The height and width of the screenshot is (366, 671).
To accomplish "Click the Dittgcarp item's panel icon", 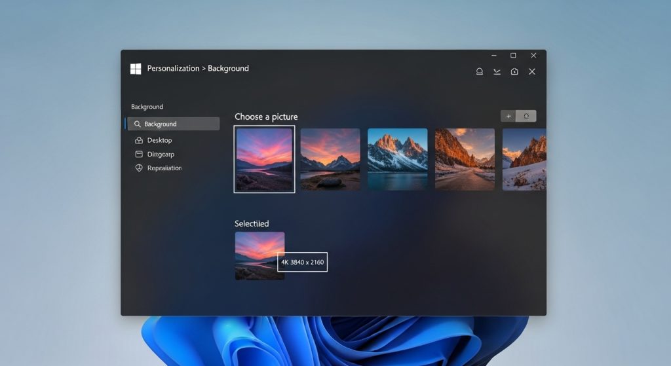I will (139, 155).
